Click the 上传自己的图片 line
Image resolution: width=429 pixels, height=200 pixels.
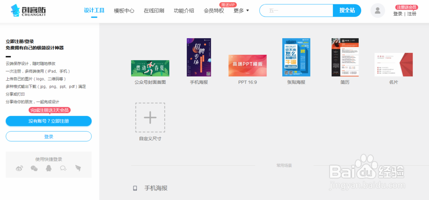pyautogui.click(x=36, y=79)
